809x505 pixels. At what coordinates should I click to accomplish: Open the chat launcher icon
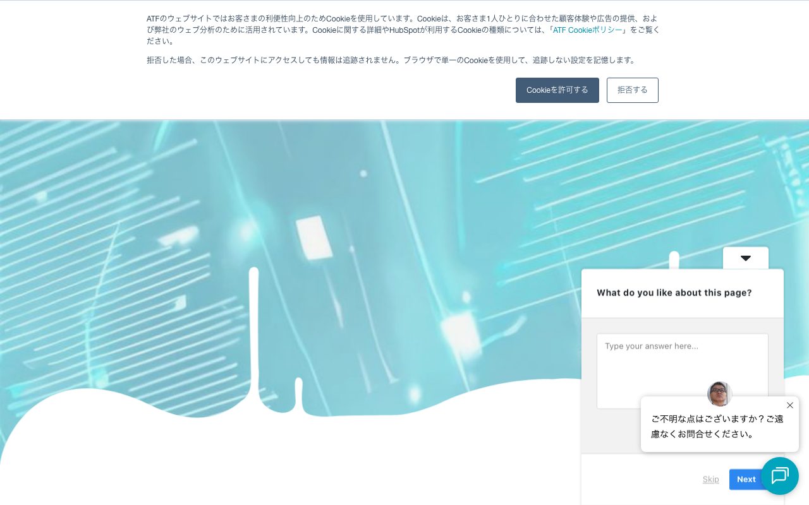(780, 476)
